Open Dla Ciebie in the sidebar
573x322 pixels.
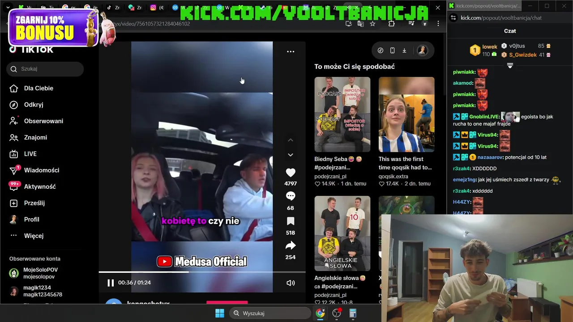[x=38, y=88]
